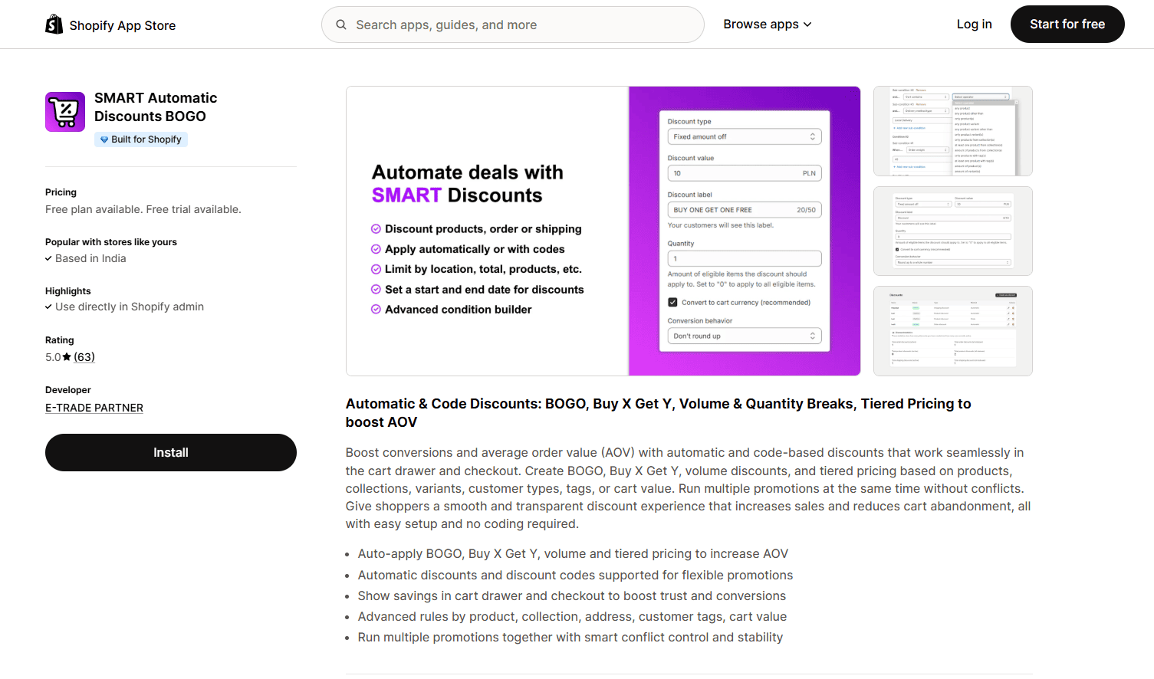Click check icon next to Limit by location
Screen dimensions: 1154x679
(376, 269)
